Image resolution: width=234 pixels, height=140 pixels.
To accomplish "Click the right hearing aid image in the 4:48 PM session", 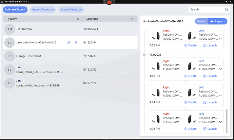I will point(156,66).
